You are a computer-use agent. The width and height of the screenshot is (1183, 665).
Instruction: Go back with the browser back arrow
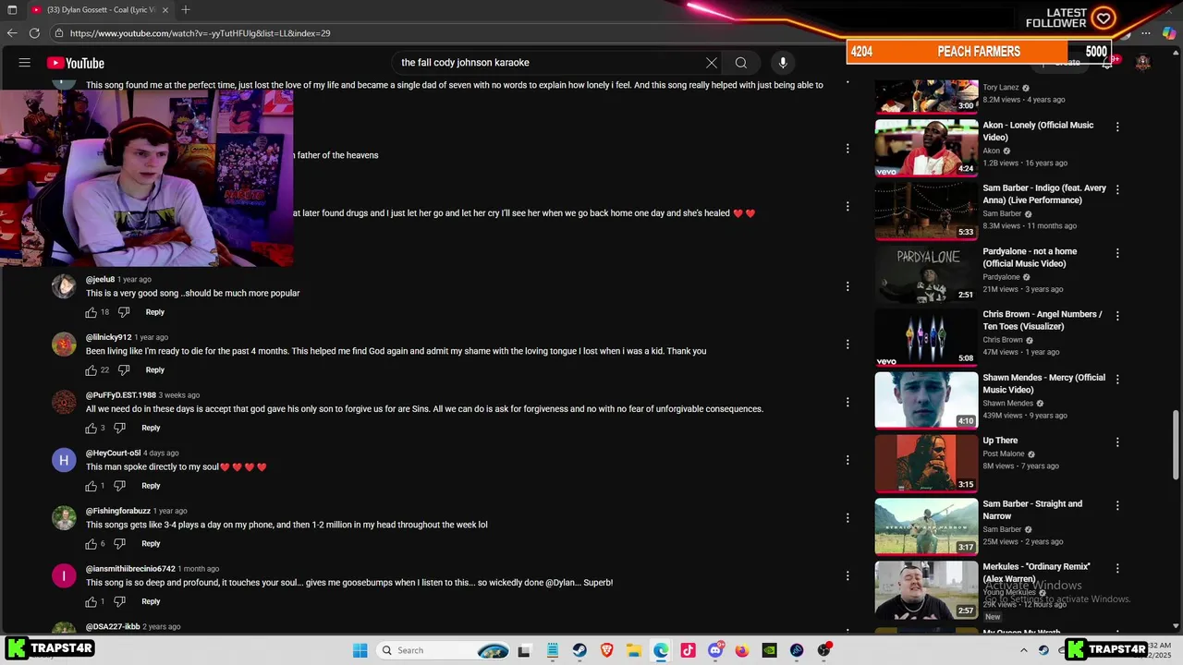tap(12, 33)
